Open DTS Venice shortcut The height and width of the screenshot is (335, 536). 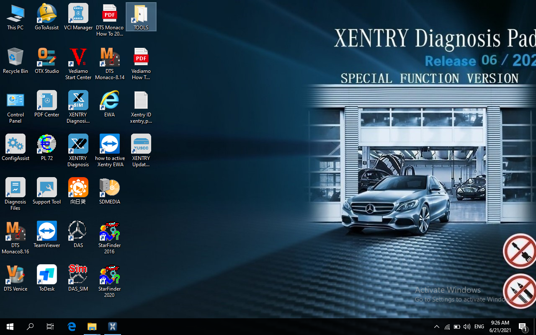tap(15, 278)
